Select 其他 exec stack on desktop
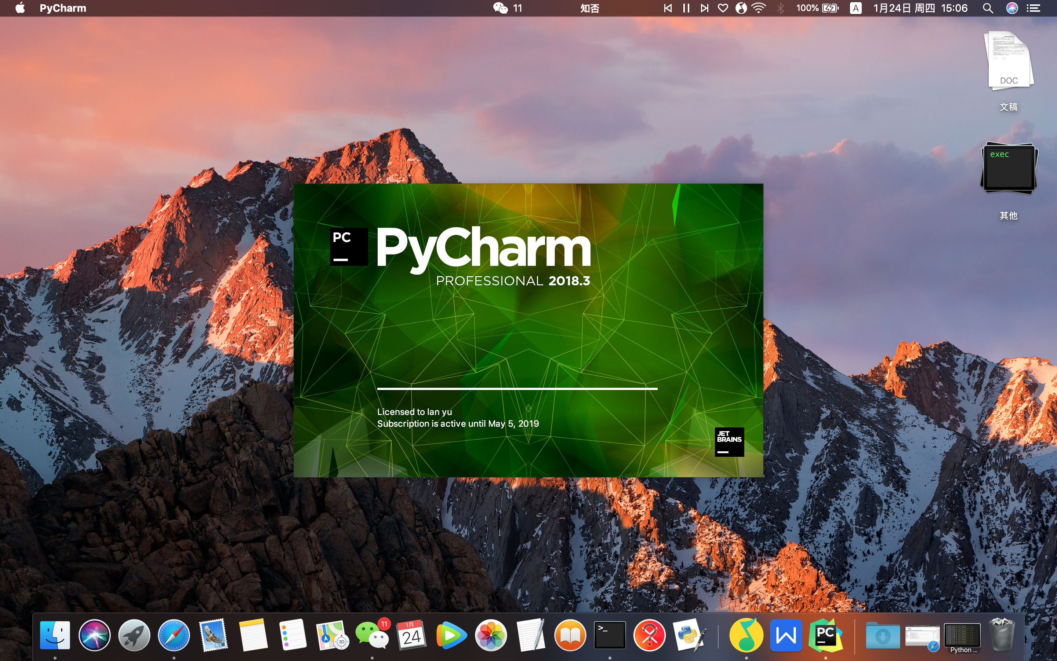Screen dimensions: 1057x661 coord(1009,181)
